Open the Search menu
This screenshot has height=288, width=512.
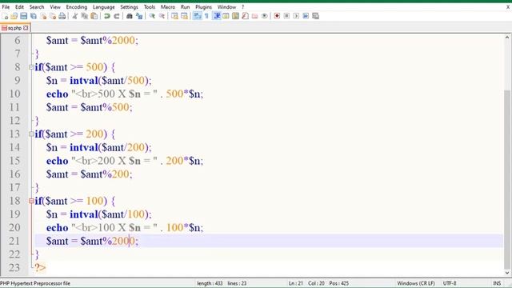pos(37,7)
